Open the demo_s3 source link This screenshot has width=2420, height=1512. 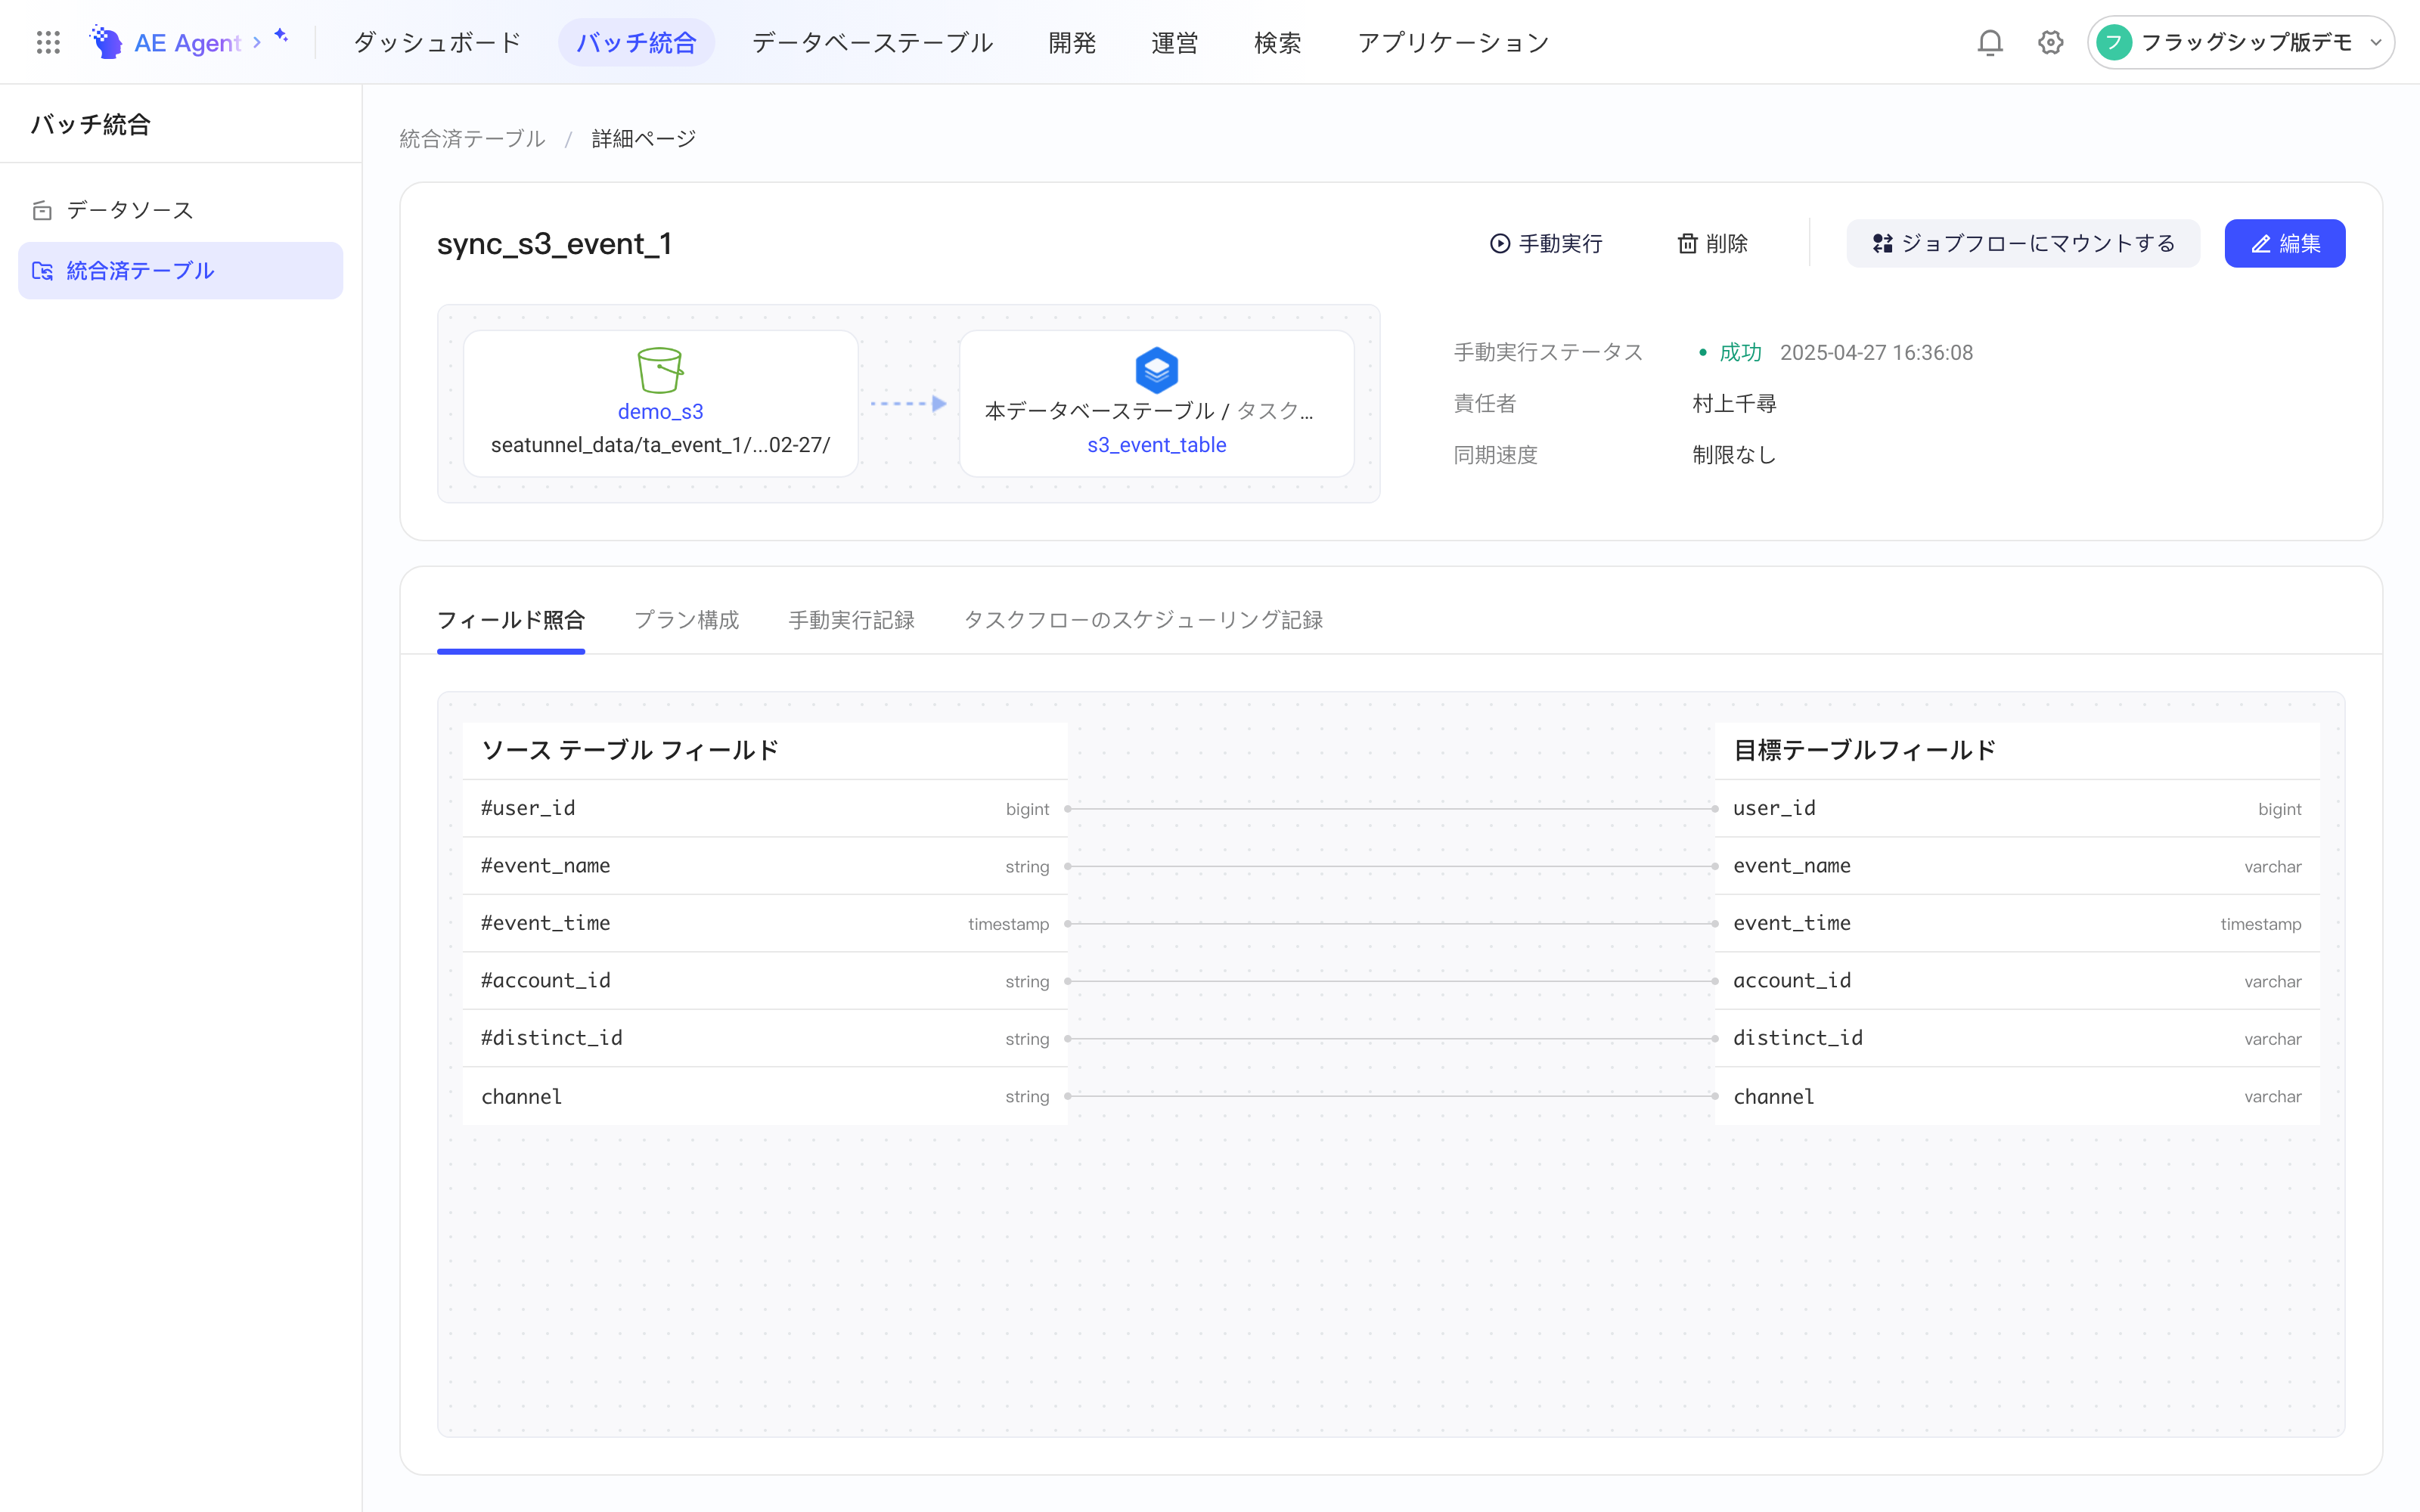click(660, 411)
